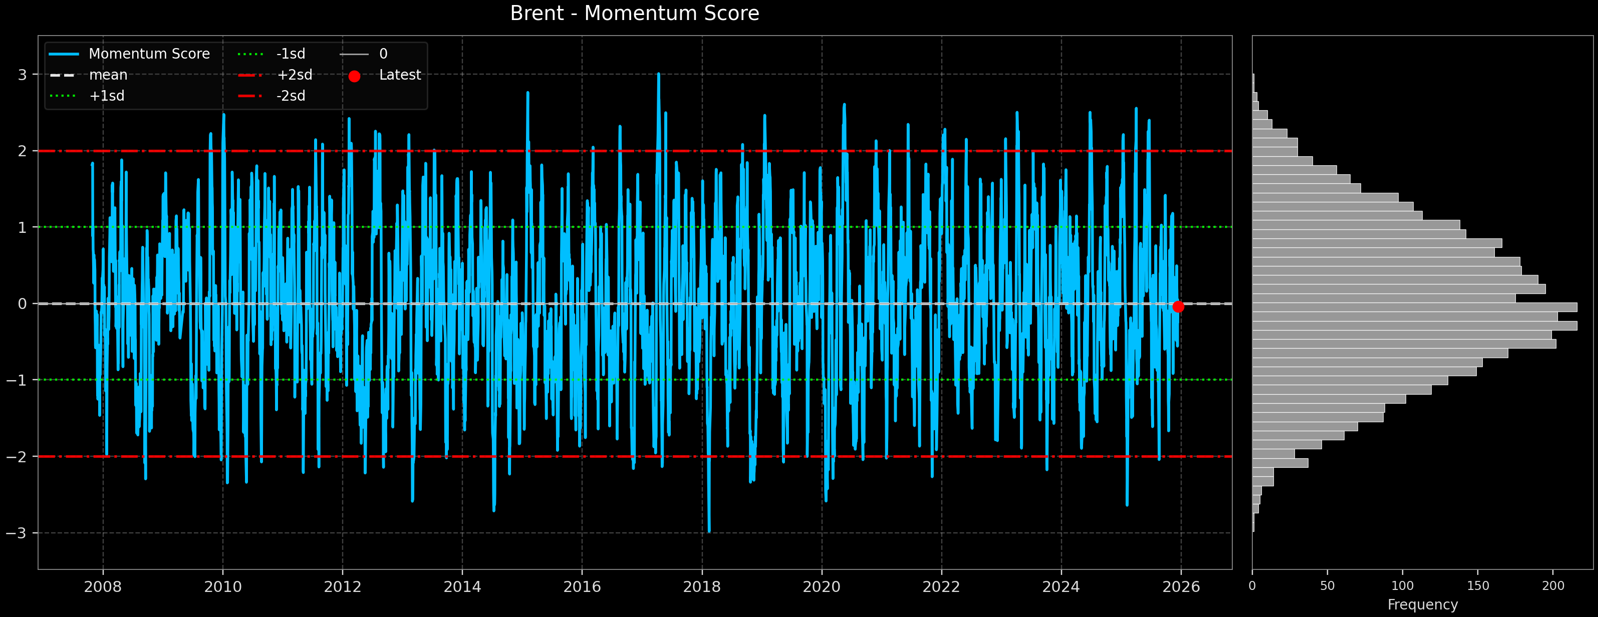Click the Brent - Momentum Score title
Viewport: 1598px width, 617px height.
click(634, 13)
